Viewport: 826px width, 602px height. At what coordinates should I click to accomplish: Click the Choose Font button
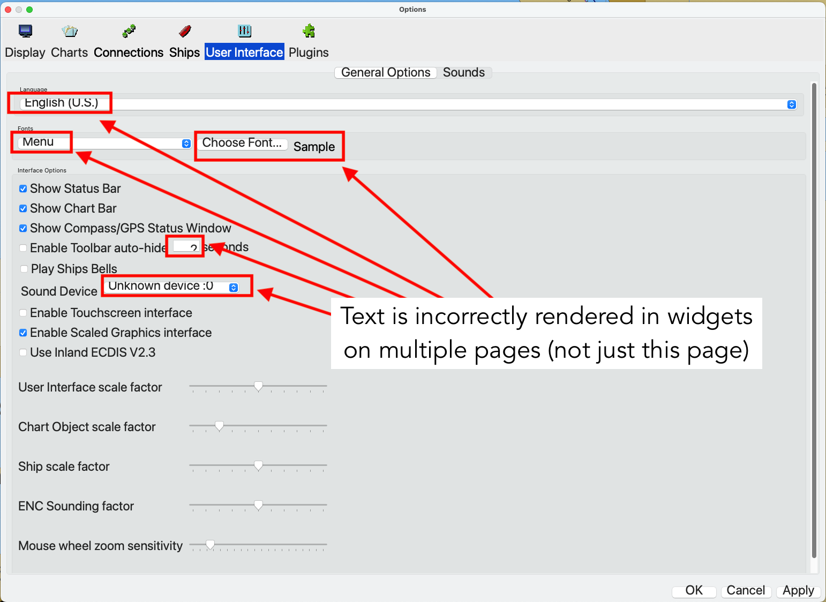[x=242, y=143]
